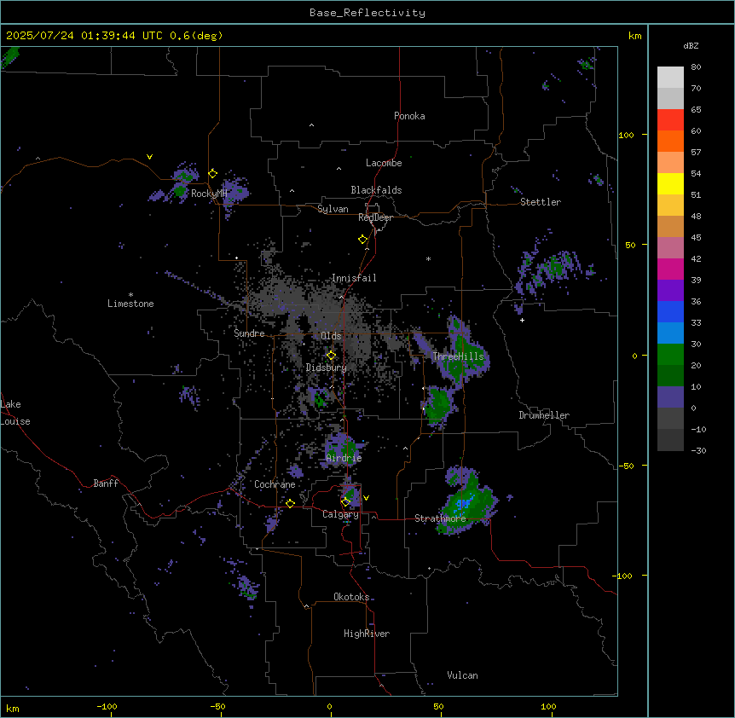Click the dBZ legend heading

point(691,45)
